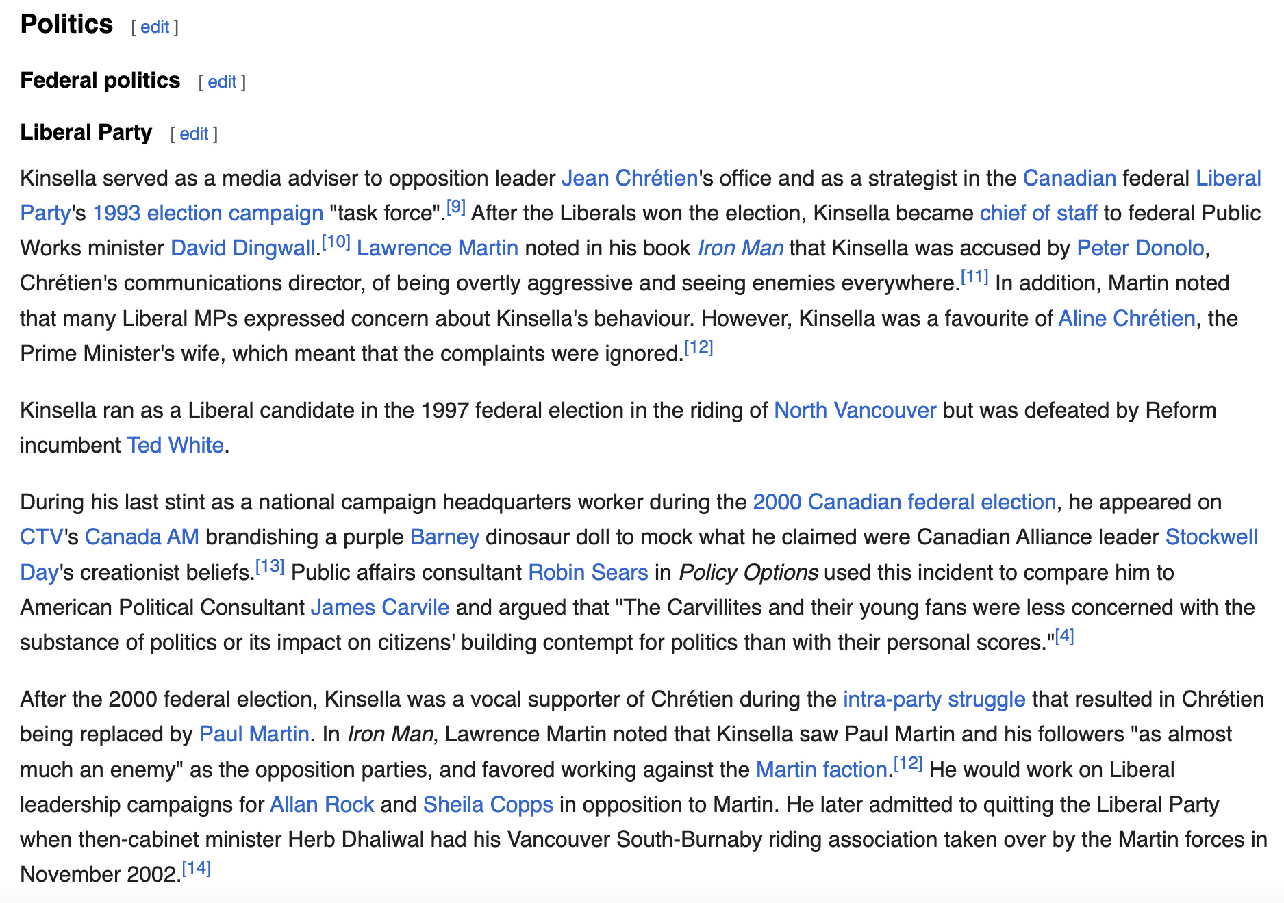The image size is (1284, 903).
Task: Follow the Canadian link
Action: point(1070,178)
